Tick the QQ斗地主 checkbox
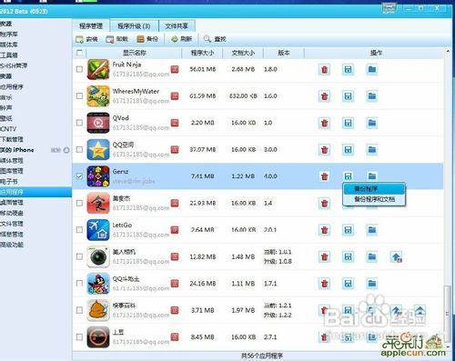The height and width of the screenshot is (361, 455). (x=79, y=284)
